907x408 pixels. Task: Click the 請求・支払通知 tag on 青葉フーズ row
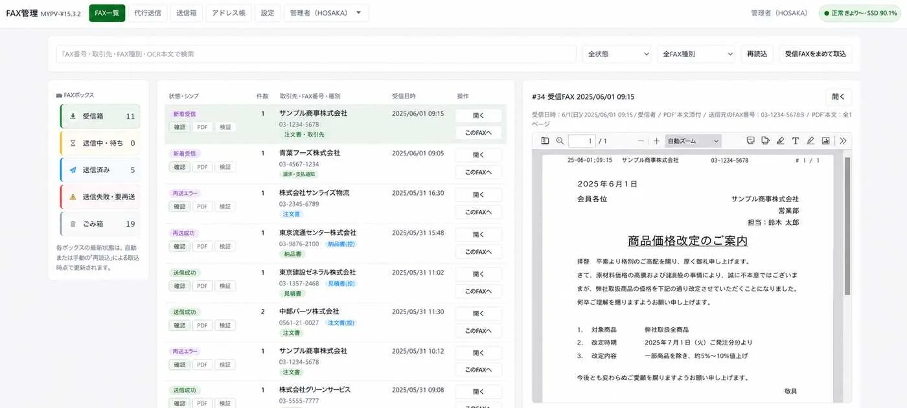click(x=299, y=174)
